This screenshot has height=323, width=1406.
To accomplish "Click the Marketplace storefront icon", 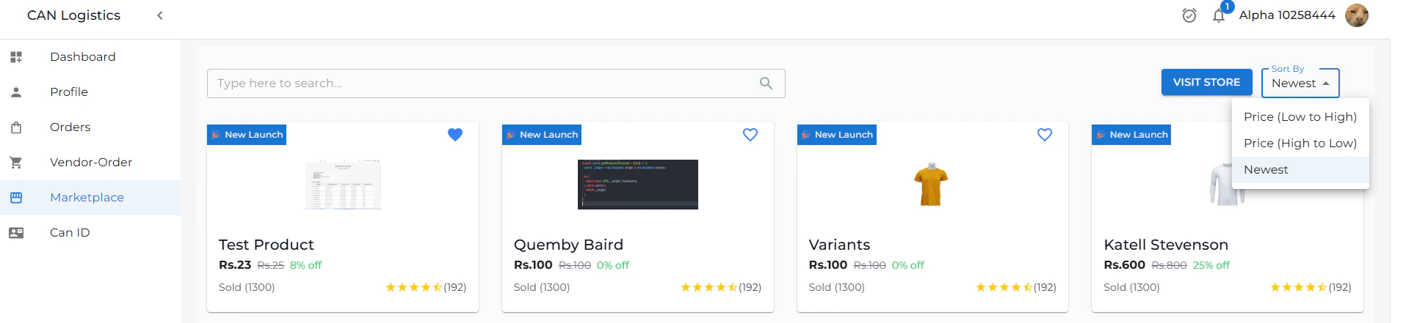I will [x=16, y=198].
